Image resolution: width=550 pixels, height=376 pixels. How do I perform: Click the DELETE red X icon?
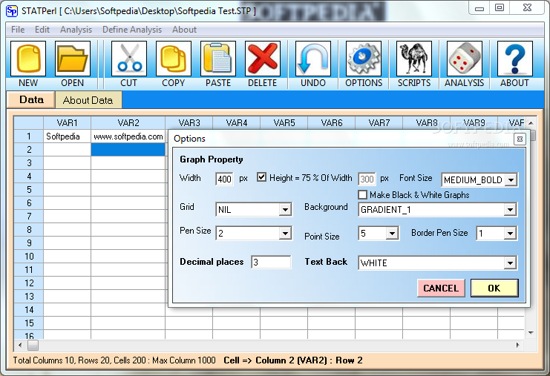(262, 59)
